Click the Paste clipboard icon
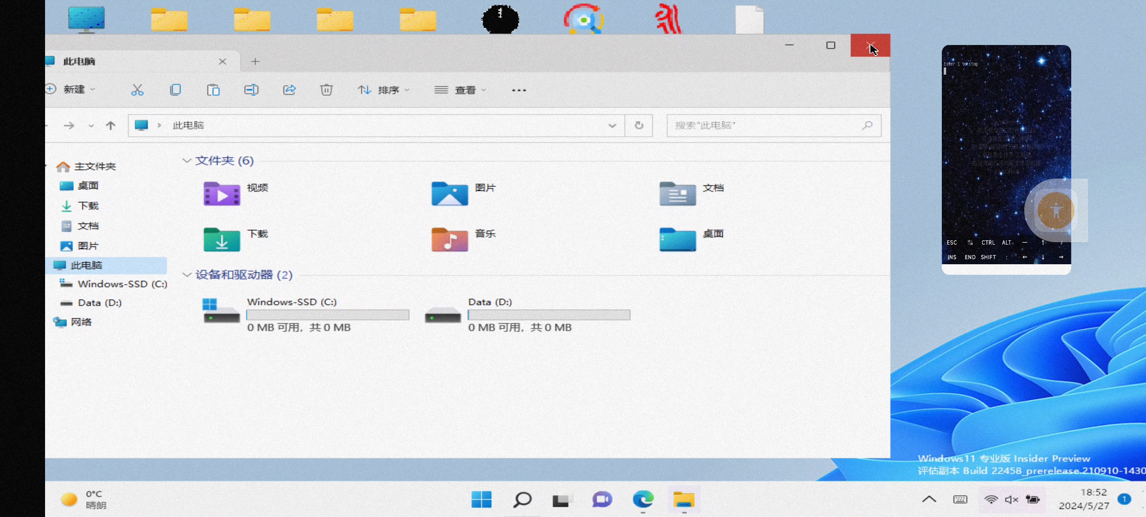 213,90
